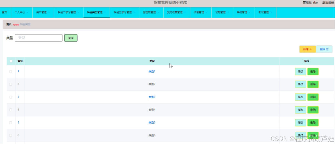The height and width of the screenshot is (144, 335).
Task: Check the checkbox for row 类型2
Action: [x=11, y=84]
